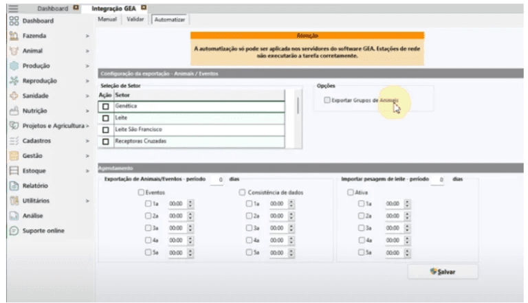Enable Exportar Grupos de Animais option
This screenshot has height=303, width=528.
327,100
